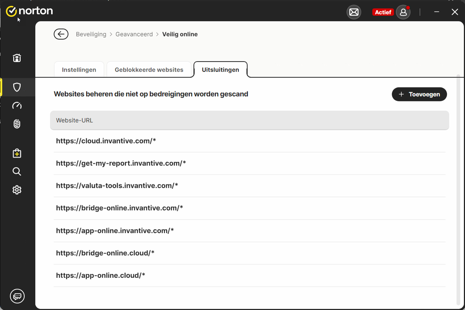
Task: Open the settings gear sidebar icon
Action: pyautogui.click(x=17, y=190)
